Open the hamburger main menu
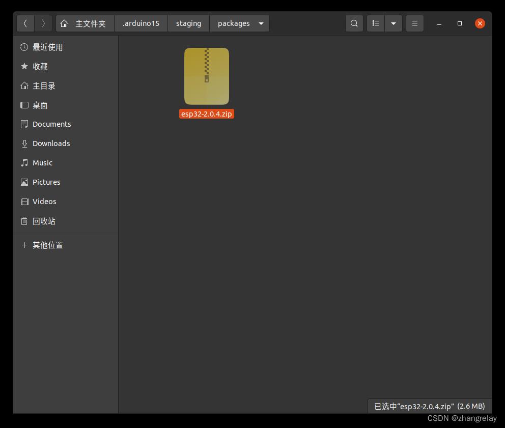505x428 pixels. (415, 23)
